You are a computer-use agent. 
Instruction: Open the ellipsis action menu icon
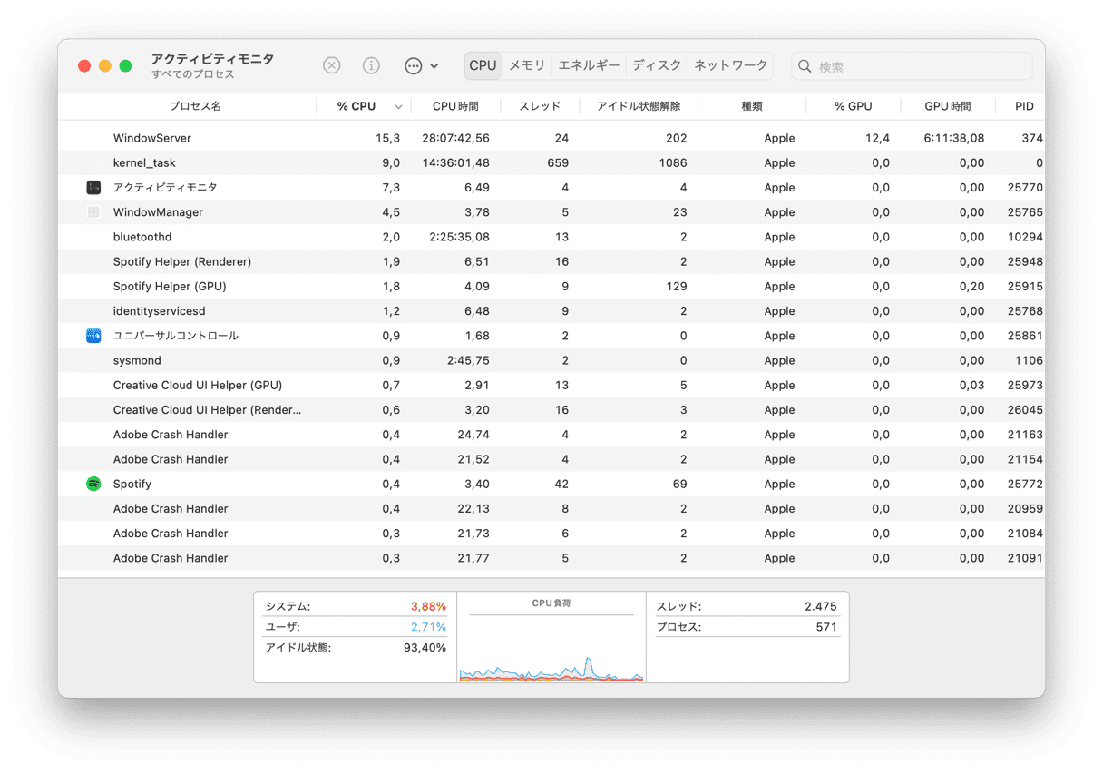point(414,65)
